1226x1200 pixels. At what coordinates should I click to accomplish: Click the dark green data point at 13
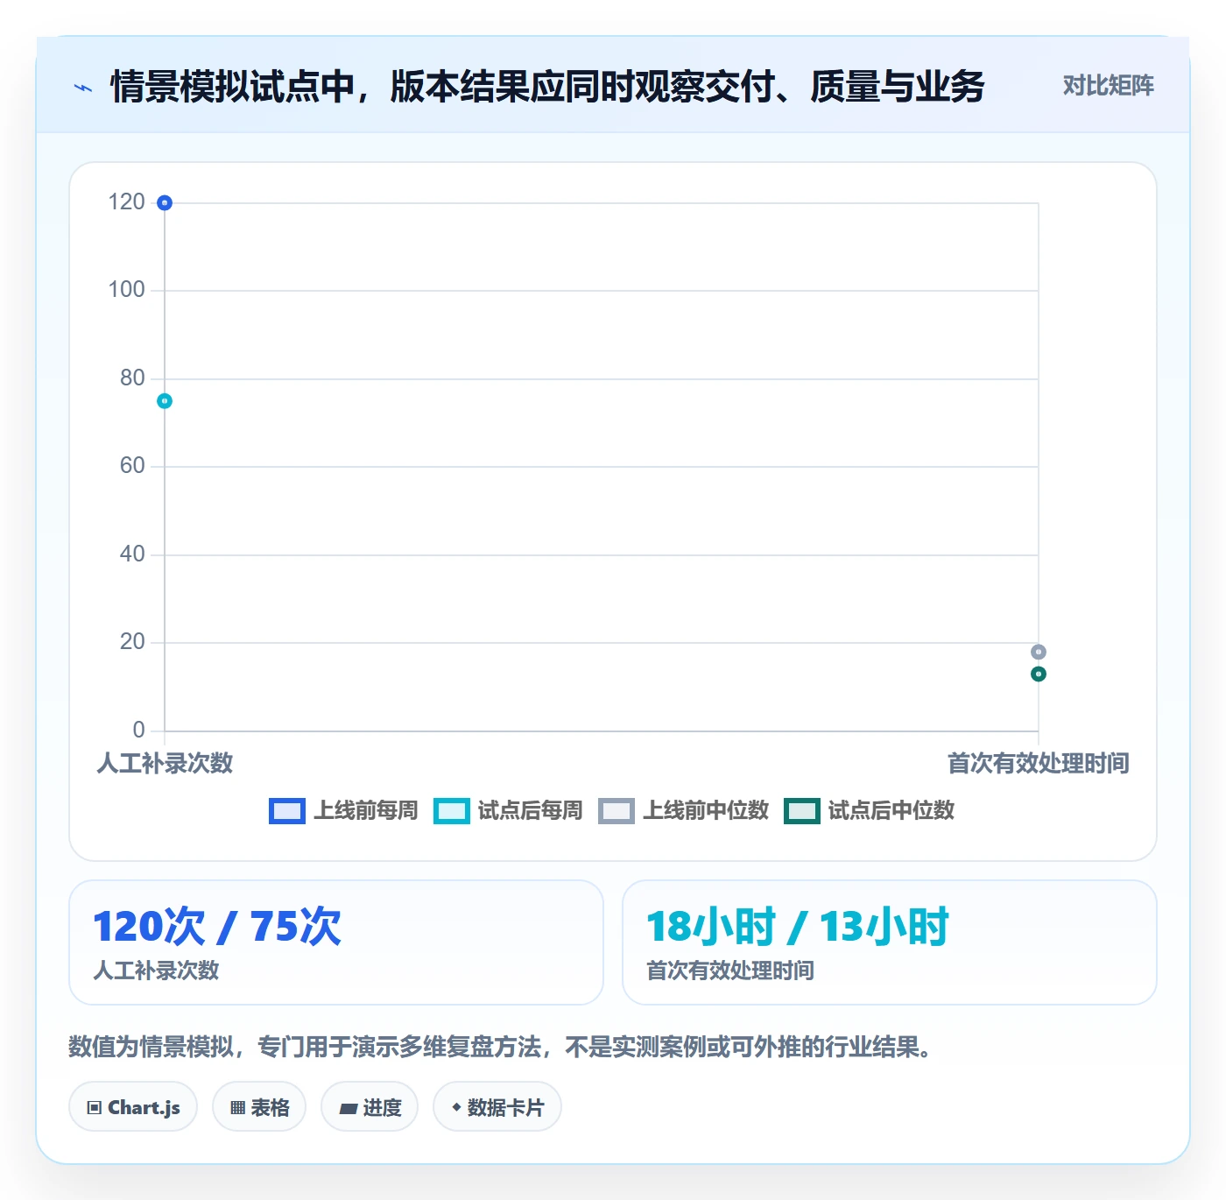(1039, 674)
